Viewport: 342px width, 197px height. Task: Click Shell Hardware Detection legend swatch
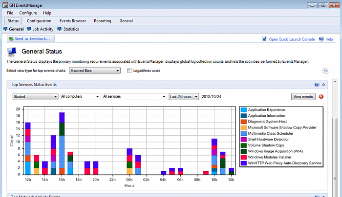pyautogui.click(x=244, y=140)
